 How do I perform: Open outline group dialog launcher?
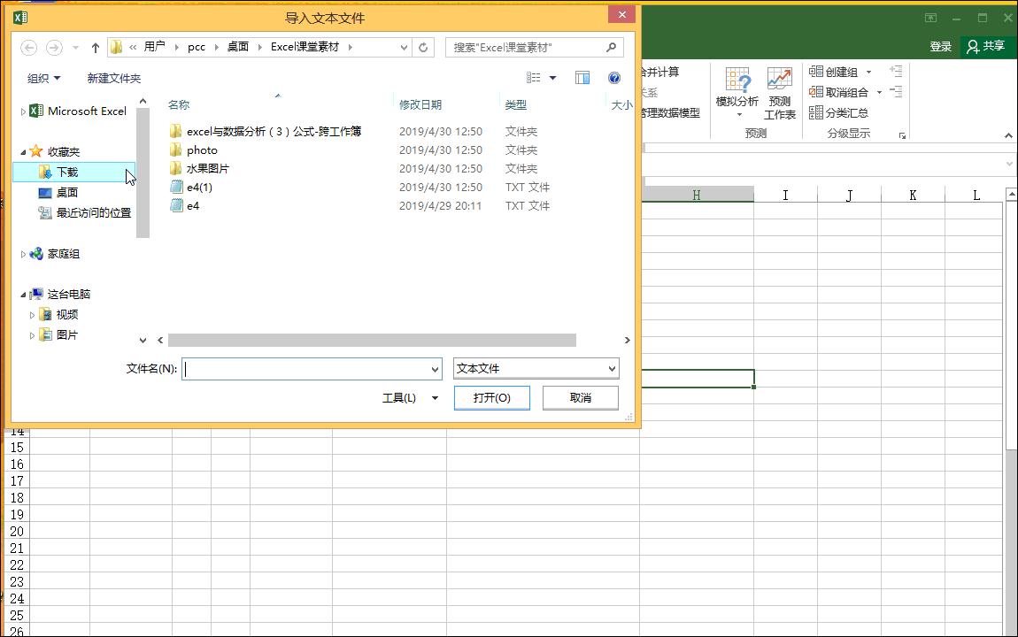[x=902, y=135]
